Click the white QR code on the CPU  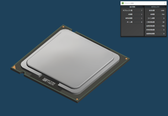[45, 79]
